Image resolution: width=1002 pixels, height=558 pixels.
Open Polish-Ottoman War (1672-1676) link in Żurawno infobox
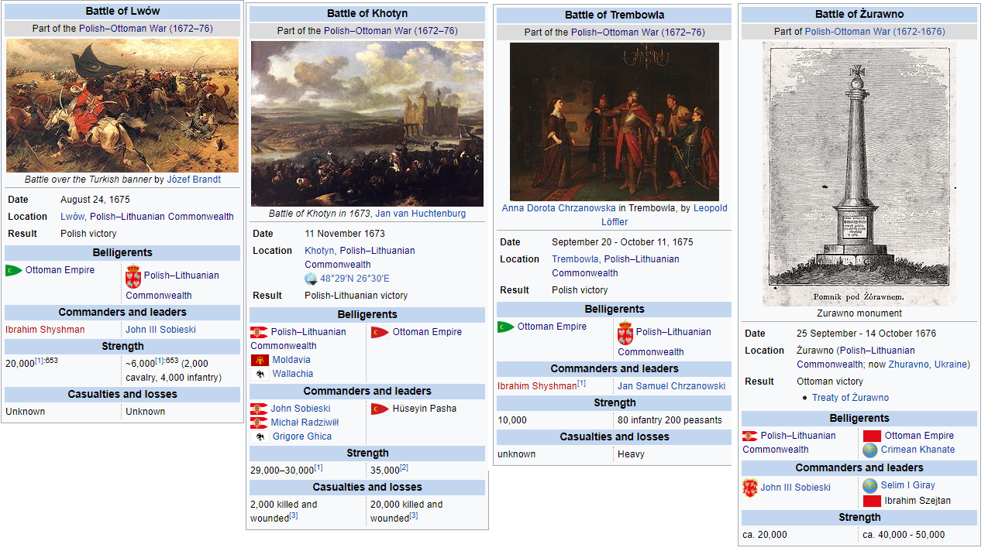(x=875, y=32)
